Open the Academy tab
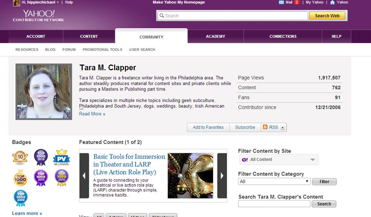Viewport: 371px width, 217px height. [216, 36]
